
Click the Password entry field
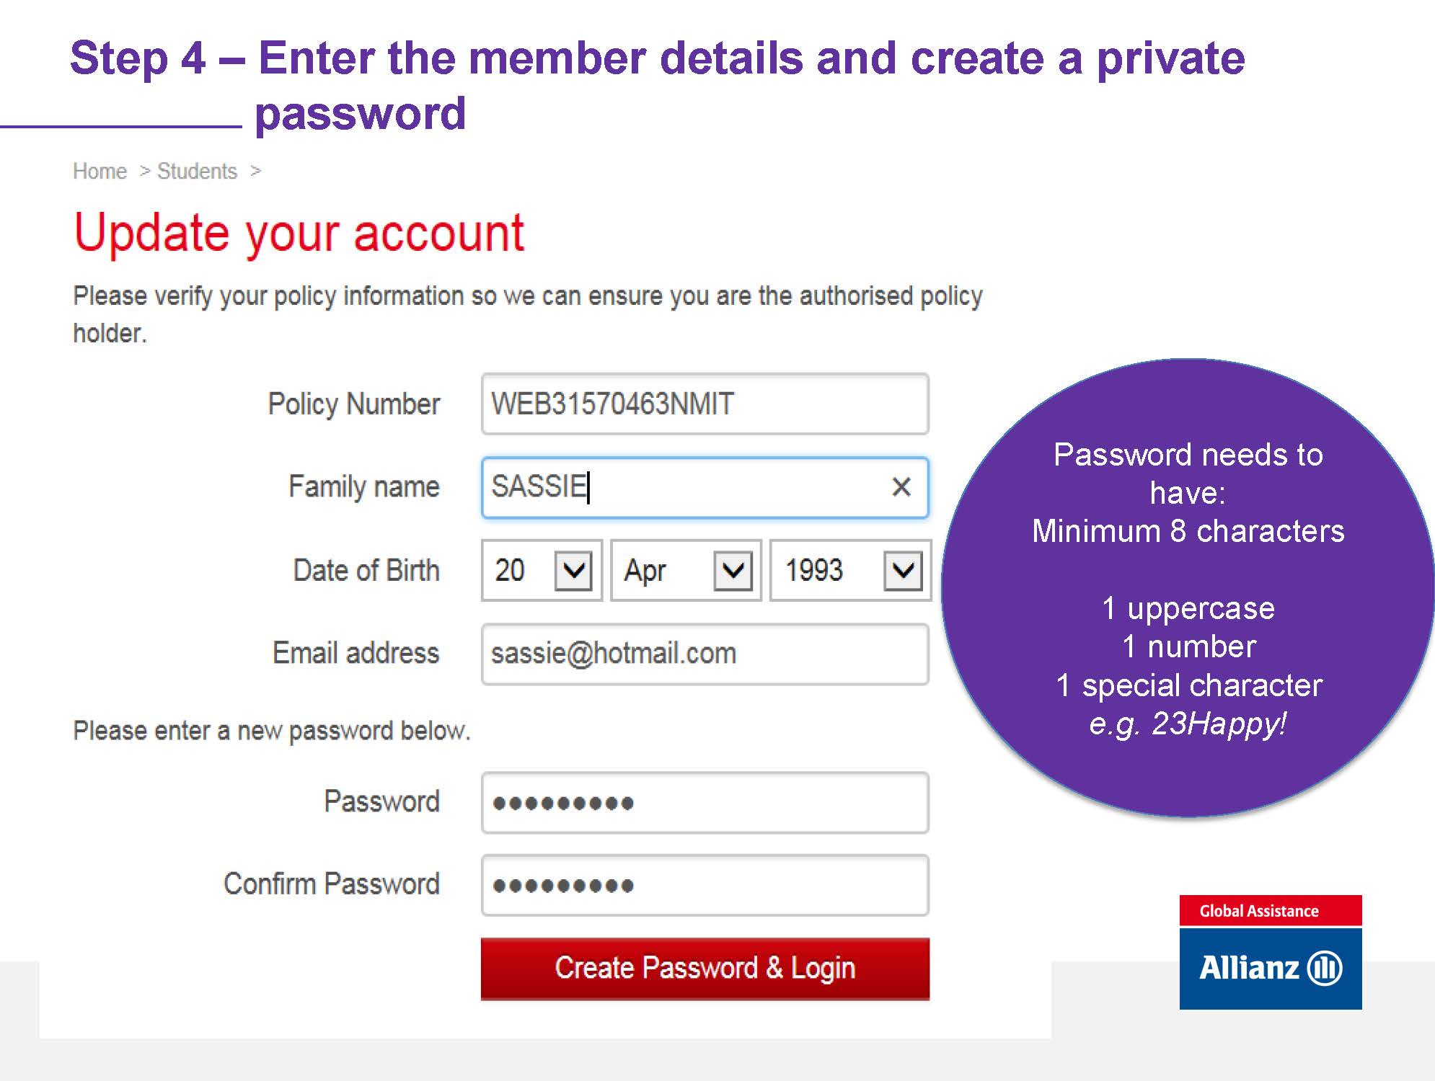click(x=705, y=803)
